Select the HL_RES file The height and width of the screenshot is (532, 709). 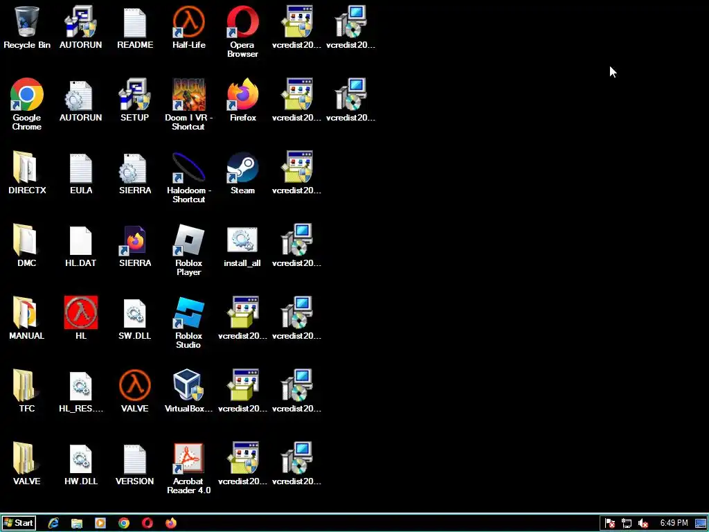(x=80, y=391)
